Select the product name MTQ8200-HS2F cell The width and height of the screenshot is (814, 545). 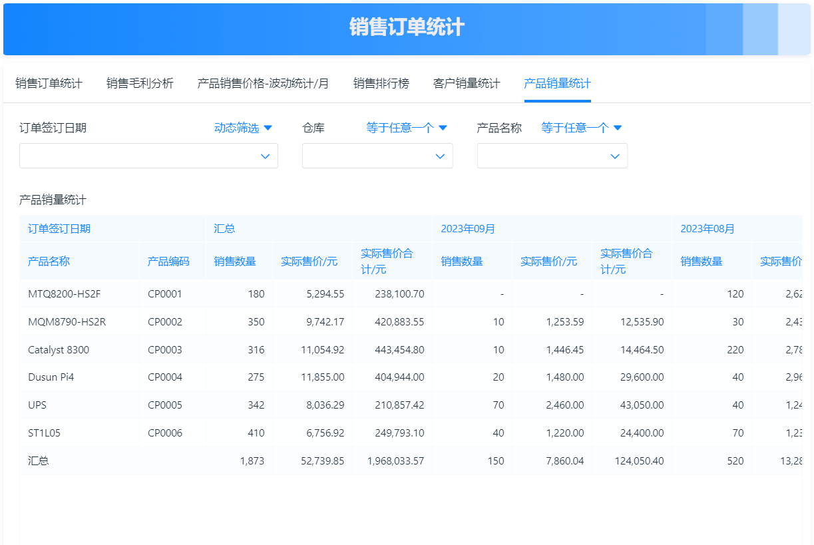[x=59, y=293]
